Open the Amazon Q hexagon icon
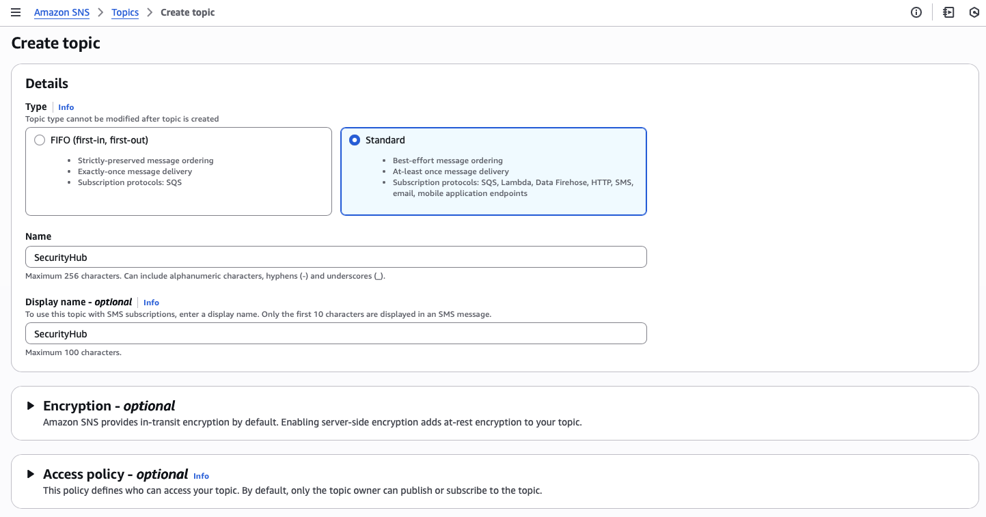This screenshot has height=517, width=986. [x=974, y=12]
